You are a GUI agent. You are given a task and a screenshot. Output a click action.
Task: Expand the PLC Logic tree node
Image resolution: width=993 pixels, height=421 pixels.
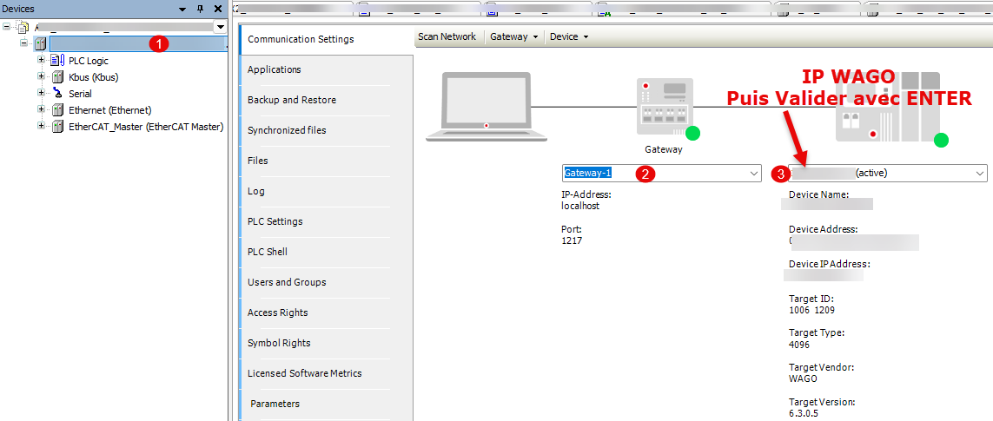click(x=41, y=61)
